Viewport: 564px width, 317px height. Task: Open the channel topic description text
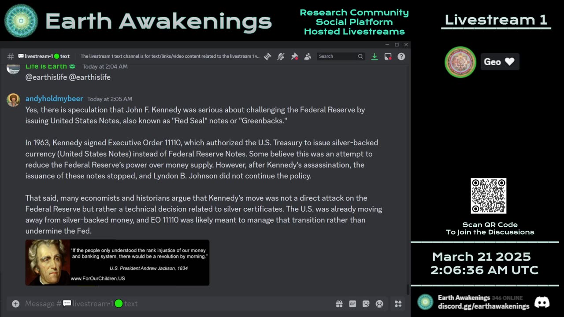tap(170, 56)
